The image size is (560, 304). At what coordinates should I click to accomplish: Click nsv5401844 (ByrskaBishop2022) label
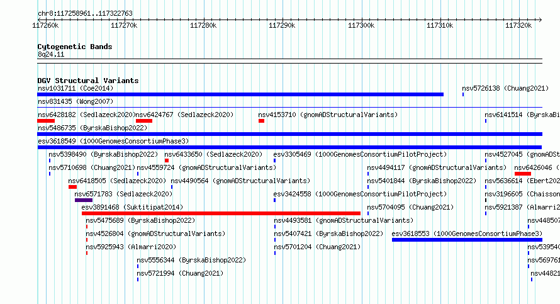click(x=422, y=181)
